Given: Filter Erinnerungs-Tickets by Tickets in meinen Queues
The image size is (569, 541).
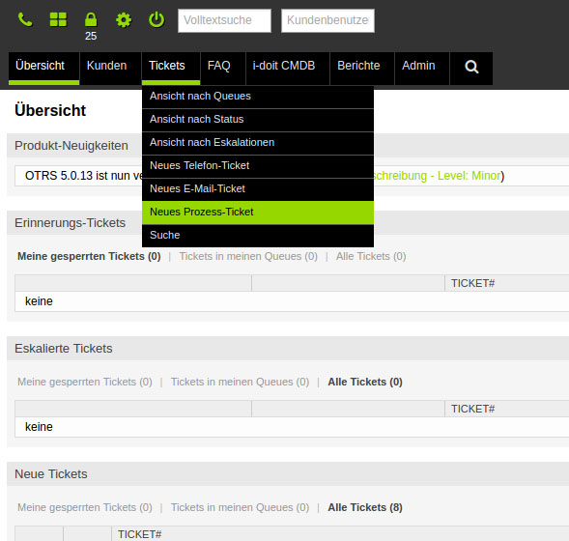Looking at the screenshot, I should coord(248,257).
